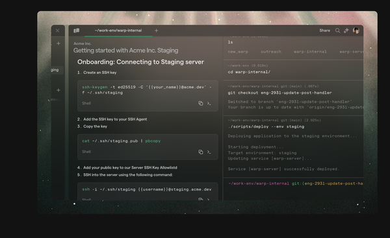Click 'Getting started with Acme Inc. Staging' title

[x=125, y=51]
